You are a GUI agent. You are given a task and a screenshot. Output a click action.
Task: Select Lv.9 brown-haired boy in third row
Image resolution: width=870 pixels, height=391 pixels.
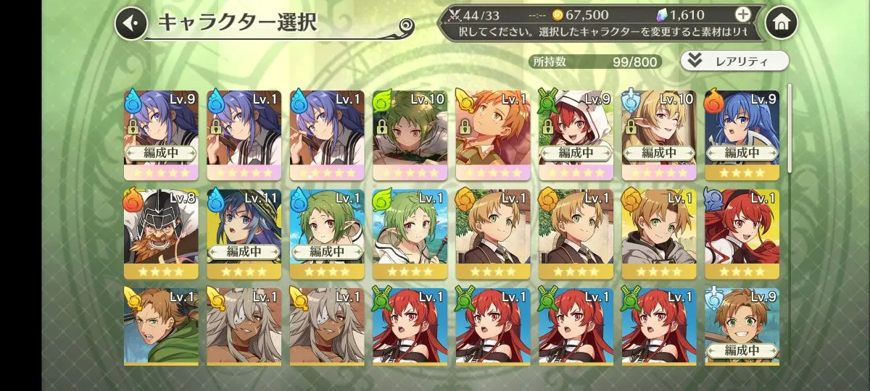click(741, 326)
